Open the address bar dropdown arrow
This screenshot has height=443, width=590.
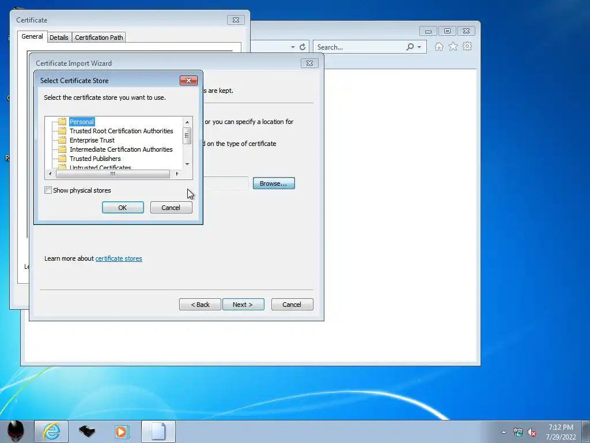pyautogui.click(x=293, y=47)
